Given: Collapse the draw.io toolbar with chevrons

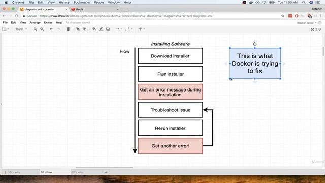Looking at the screenshot, I should [320, 29].
